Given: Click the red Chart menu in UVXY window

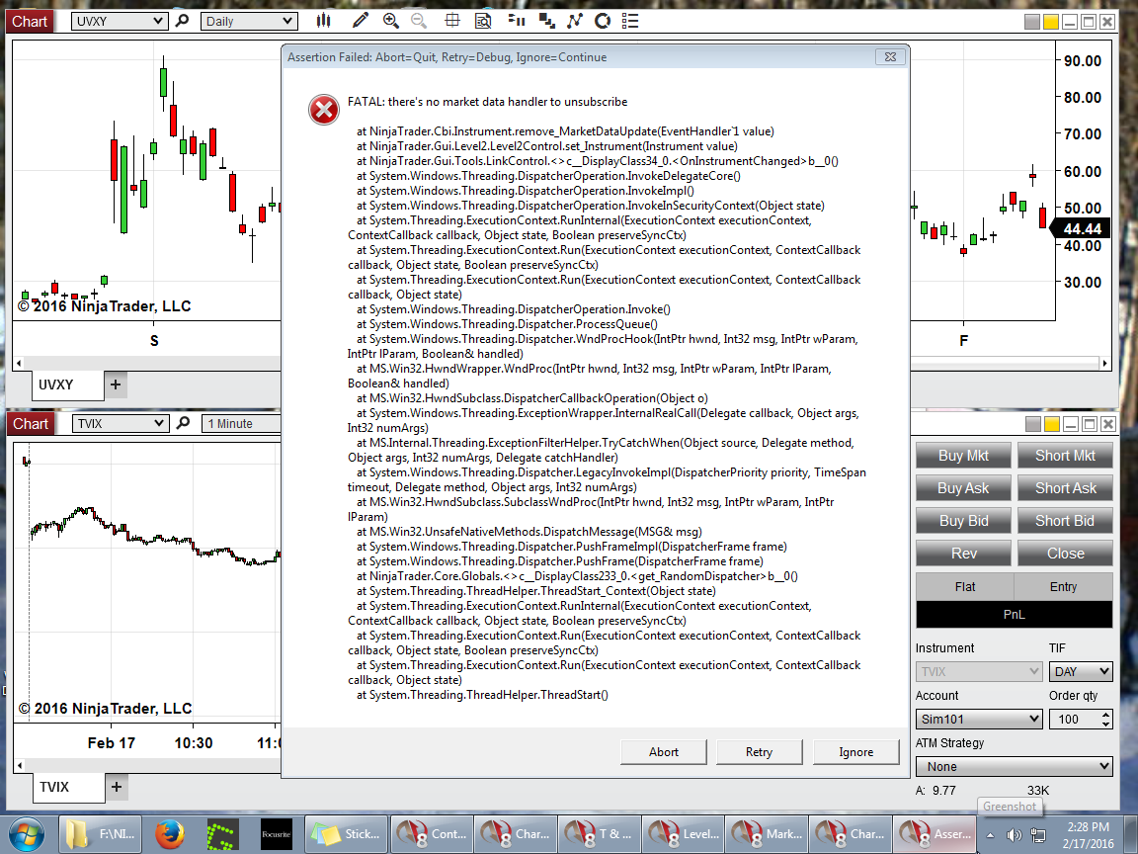Looking at the screenshot, I should pyautogui.click(x=29, y=22).
